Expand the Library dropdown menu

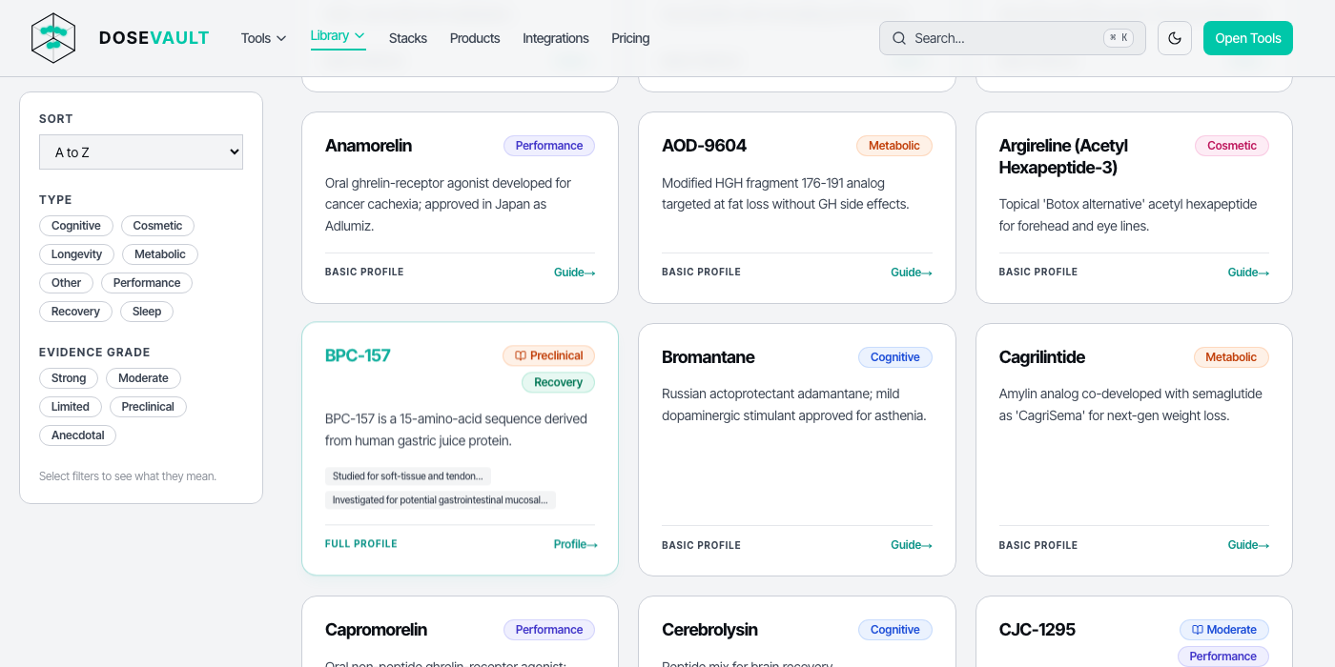pos(338,36)
